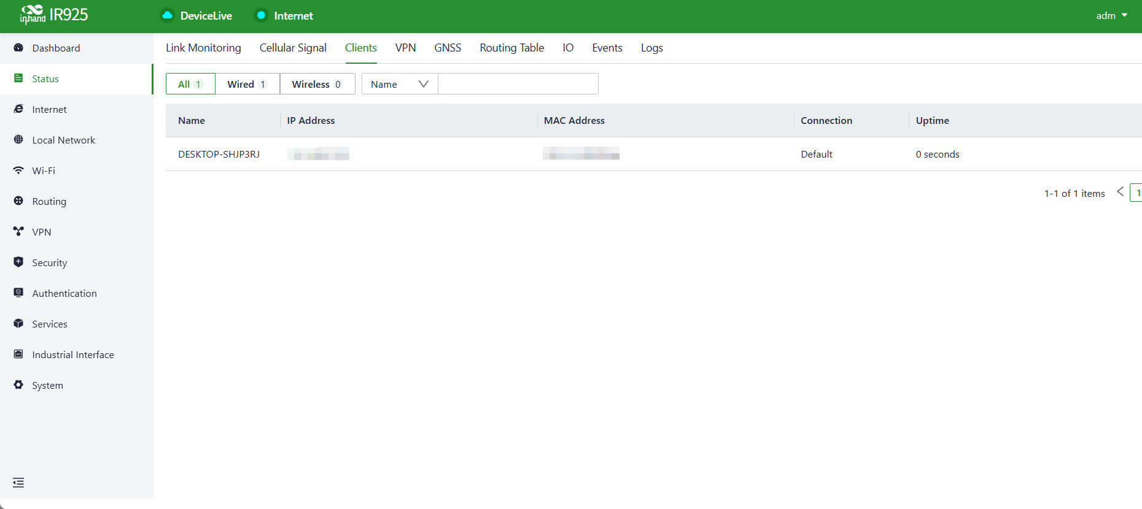Expand the adm user menu
This screenshot has height=509, width=1142.
[1112, 16]
